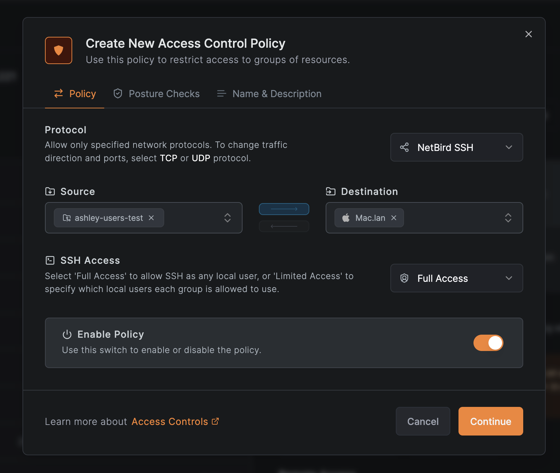Remove the ashley-users-test source group

(151, 218)
